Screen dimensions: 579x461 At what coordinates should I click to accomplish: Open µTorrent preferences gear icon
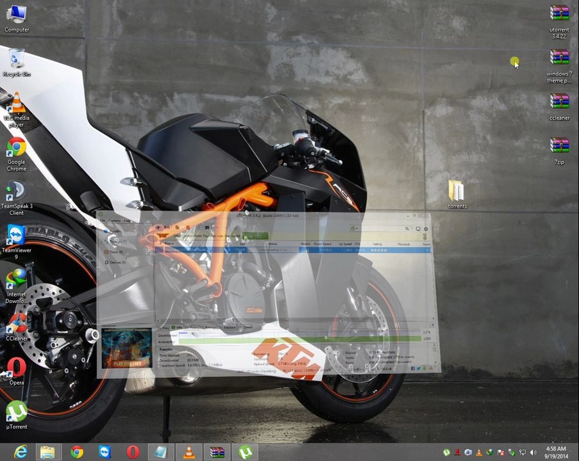tap(426, 229)
